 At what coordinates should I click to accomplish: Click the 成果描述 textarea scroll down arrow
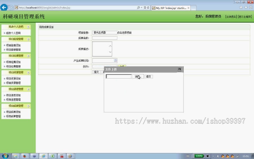pos(110,52)
